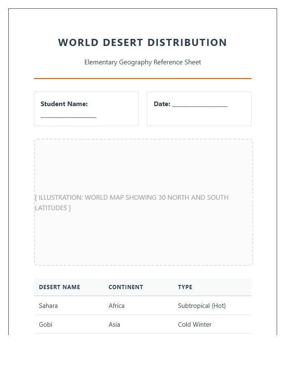Select the Elementary Geography Reference Sheet subtitle

[142, 62]
